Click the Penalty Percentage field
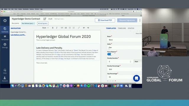 125,69
